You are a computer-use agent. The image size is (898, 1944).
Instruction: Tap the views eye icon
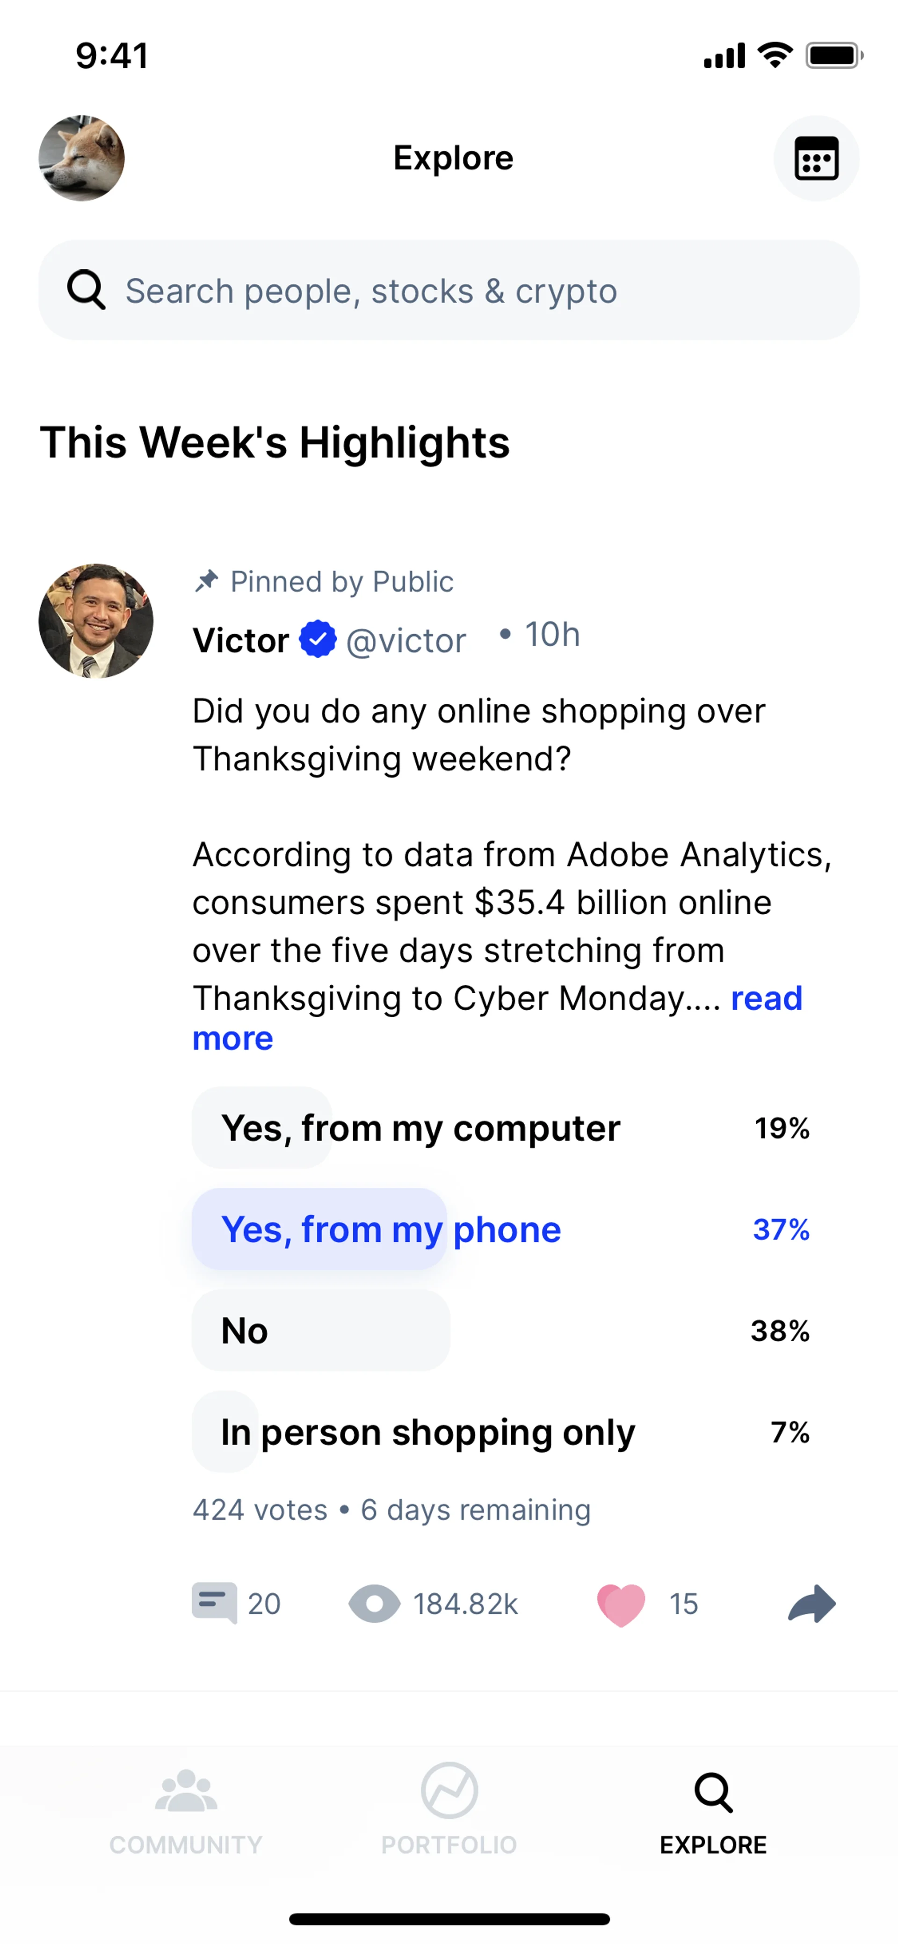(374, 1604)
